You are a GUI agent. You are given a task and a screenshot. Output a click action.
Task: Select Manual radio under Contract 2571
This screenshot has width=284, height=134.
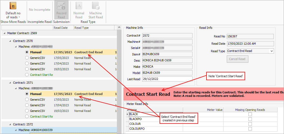coord(27,94)
